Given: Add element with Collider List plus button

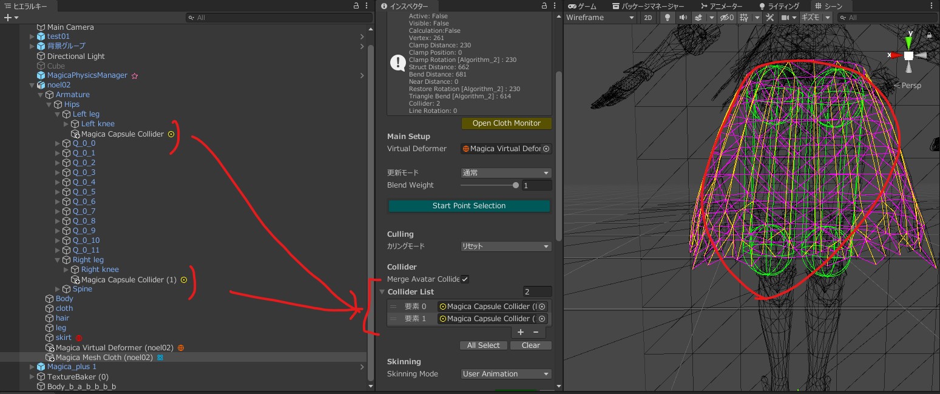Looking at the screenshot, I should 521,332.
